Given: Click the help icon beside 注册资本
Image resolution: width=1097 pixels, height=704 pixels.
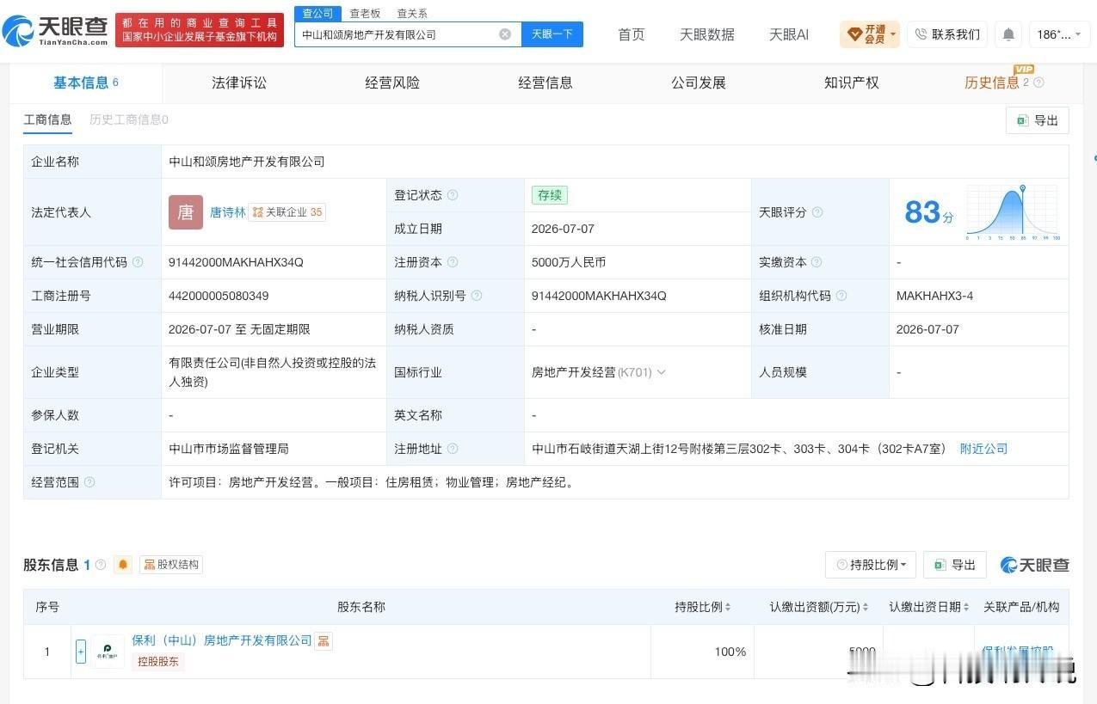Looking at the screenshot, I should point(453,262).
